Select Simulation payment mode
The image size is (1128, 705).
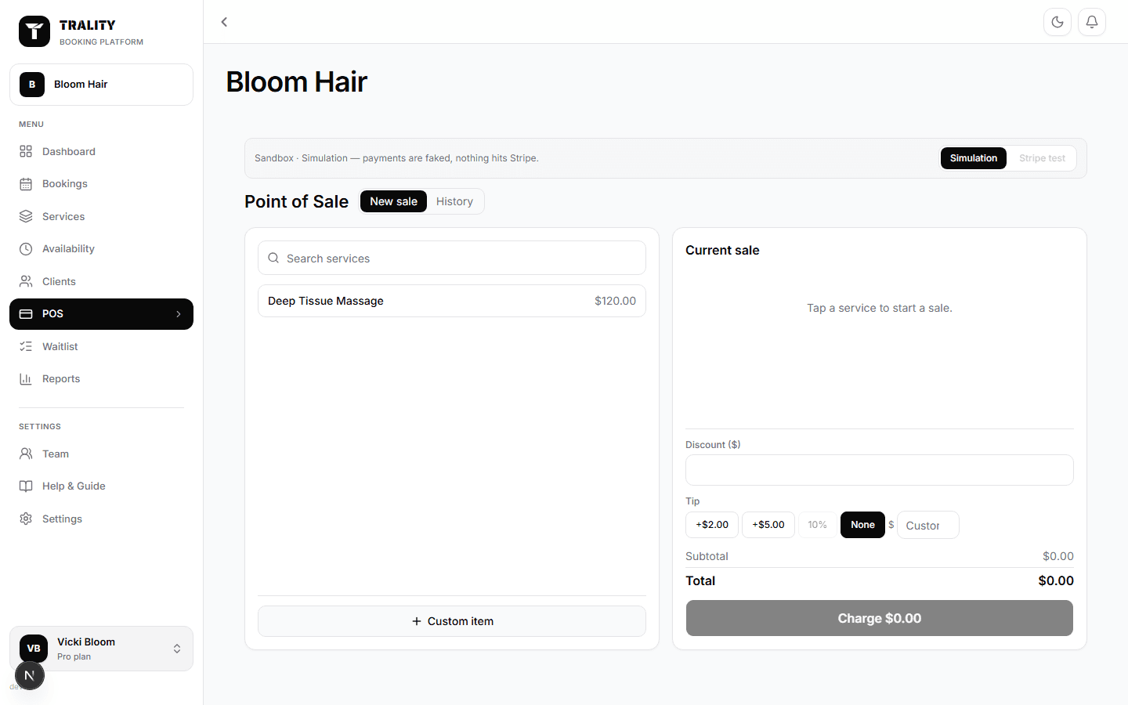coord(973,158)
